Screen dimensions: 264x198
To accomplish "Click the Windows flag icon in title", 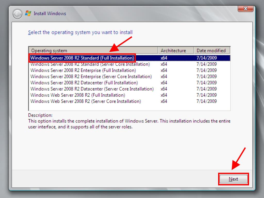I will point(28,13).
